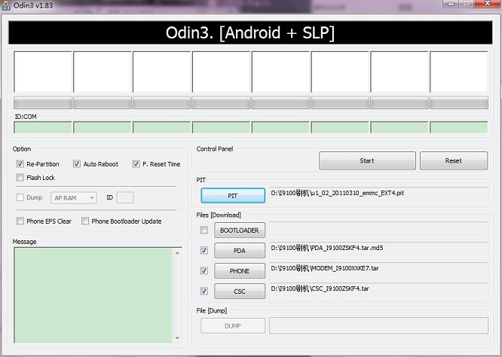Click the first device progress bar

tap(43, 102)
